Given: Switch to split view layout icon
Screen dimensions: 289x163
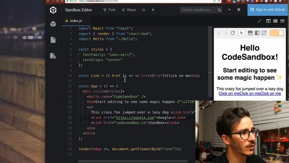Looking at the screenshot, I should [x=282, y=21].
